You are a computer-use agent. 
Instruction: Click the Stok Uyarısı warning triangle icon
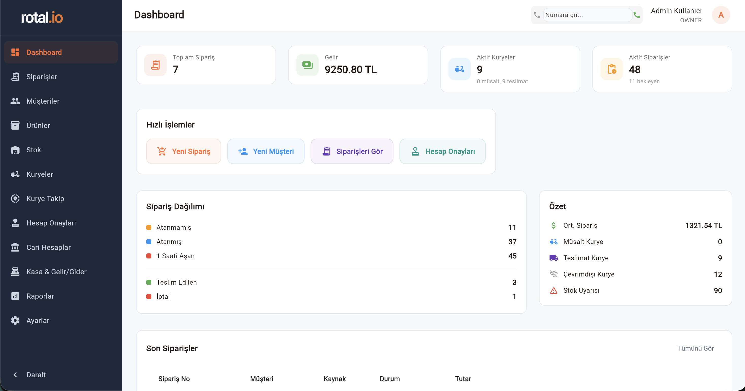pyautogui.click(x=553, y=291)
